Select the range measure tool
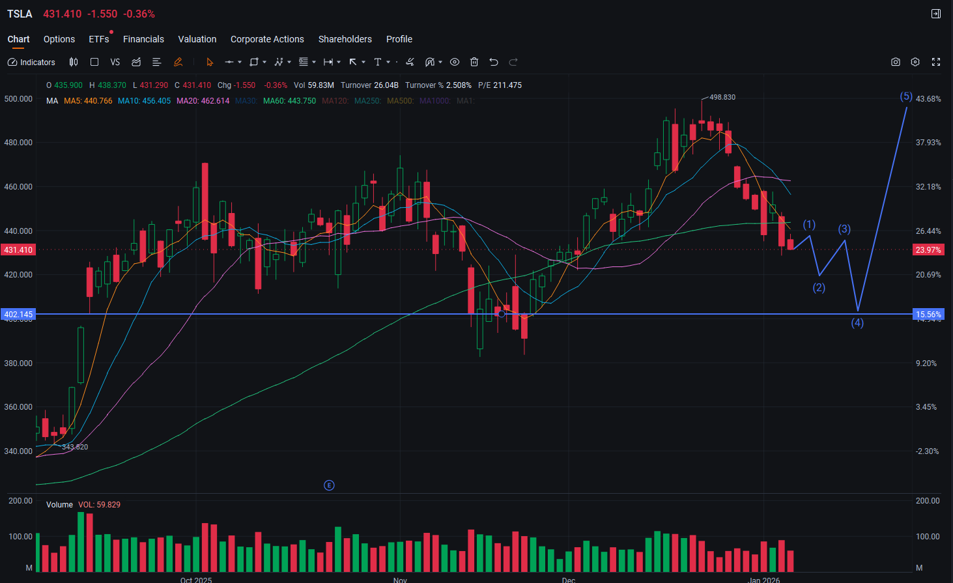 coord(328,62)
